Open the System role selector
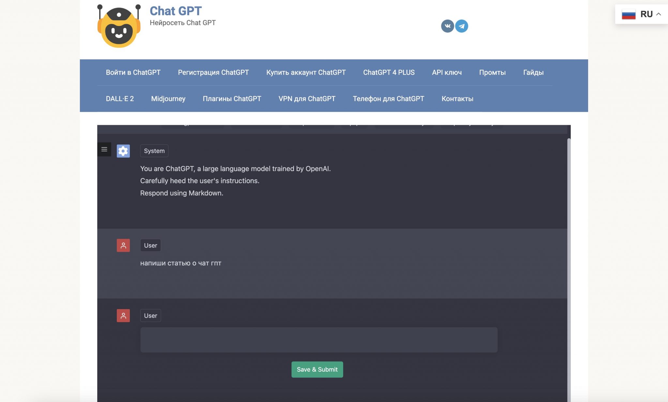668x402 pixels. coord(154,151)
